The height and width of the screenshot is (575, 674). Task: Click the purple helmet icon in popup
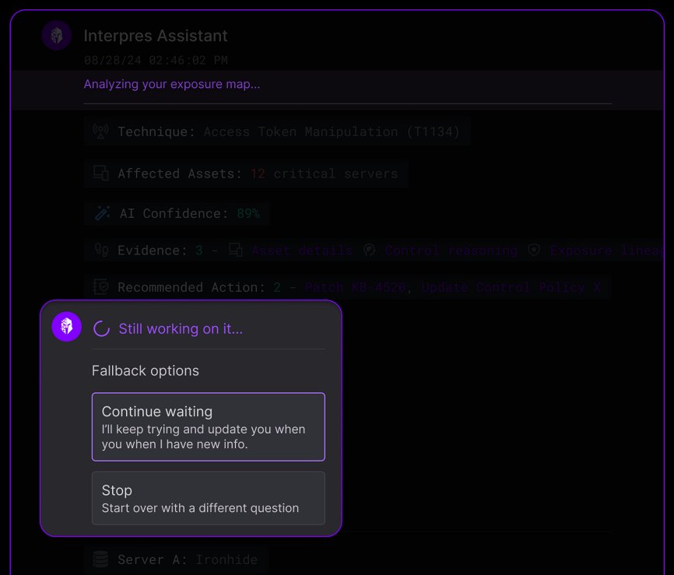(x=67, y=327)
